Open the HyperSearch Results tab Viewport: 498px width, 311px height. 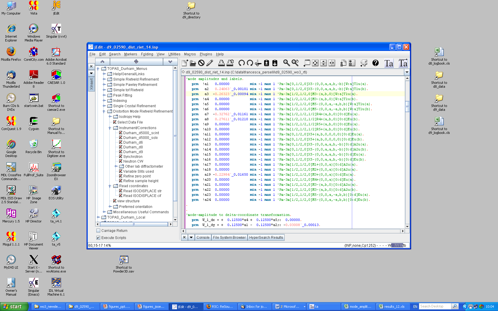tap(266, 237)
